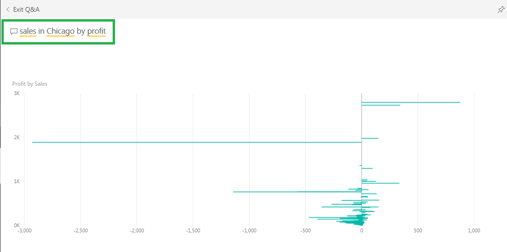Click the -2,500 x-axis label
This screenshot has width=507, height=252.
(81, 231)
